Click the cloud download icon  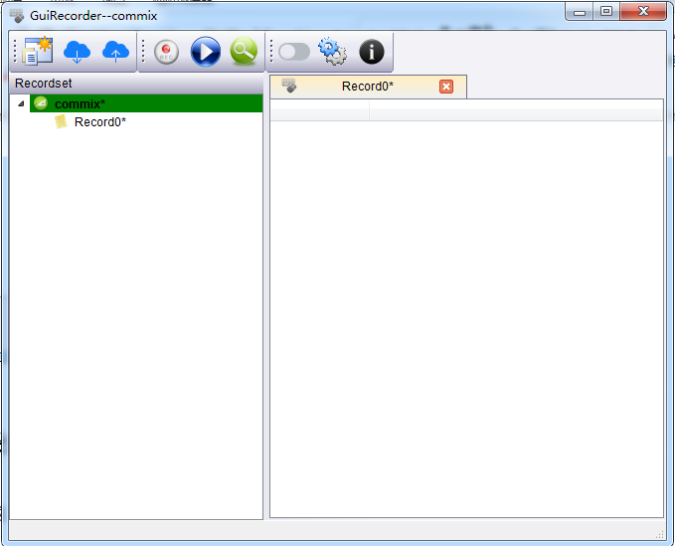78,52
